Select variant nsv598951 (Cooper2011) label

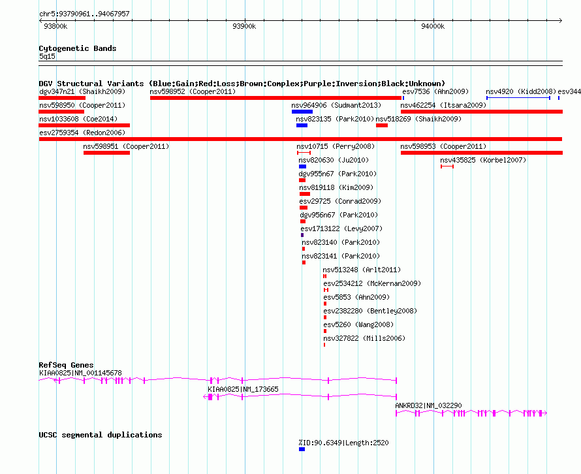(126, 146)
